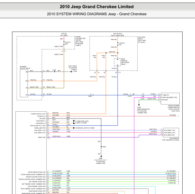Select 'SUN SENS 2 SIG' inside the sun sensor box

point(170,132)
